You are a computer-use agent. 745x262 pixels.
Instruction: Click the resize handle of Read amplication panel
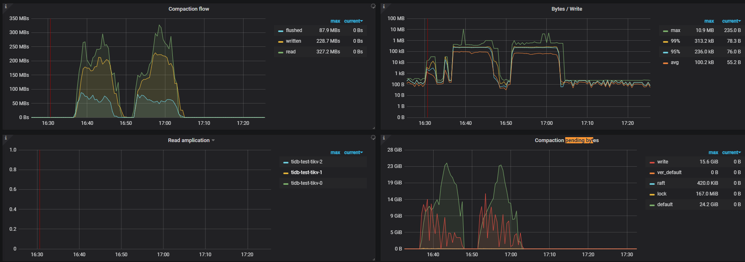point(374,259)
